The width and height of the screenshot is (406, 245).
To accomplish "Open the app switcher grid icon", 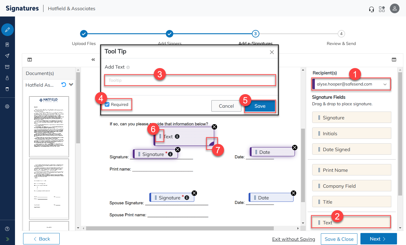I will [382, 9].
